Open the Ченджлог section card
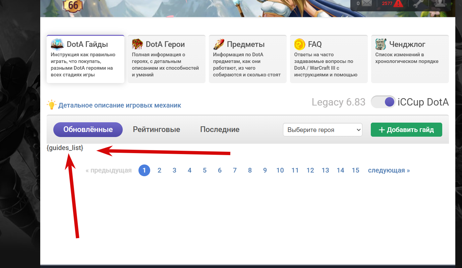462x268 pixels. pyautogui.click(x=410, y=59)
